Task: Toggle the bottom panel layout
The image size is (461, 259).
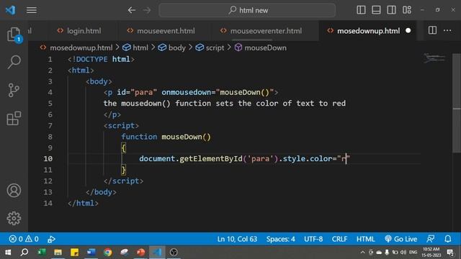Action: click(x=376, y=10)
